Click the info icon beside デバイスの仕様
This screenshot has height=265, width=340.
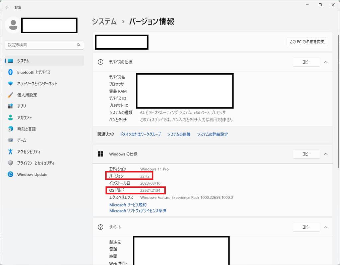100,62
